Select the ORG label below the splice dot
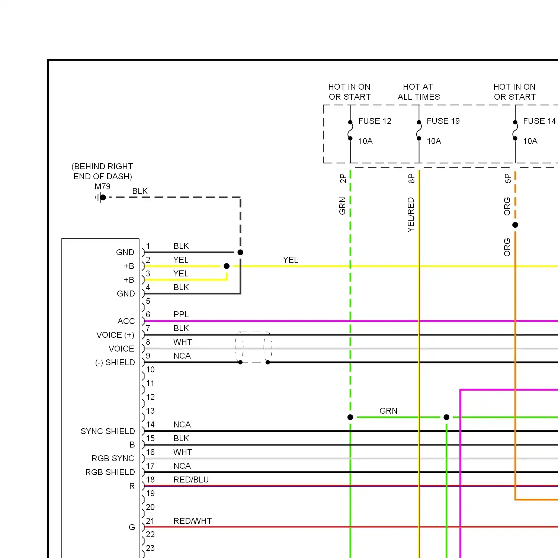The width and height of the screenshot is (558, 558). (507, 247)
